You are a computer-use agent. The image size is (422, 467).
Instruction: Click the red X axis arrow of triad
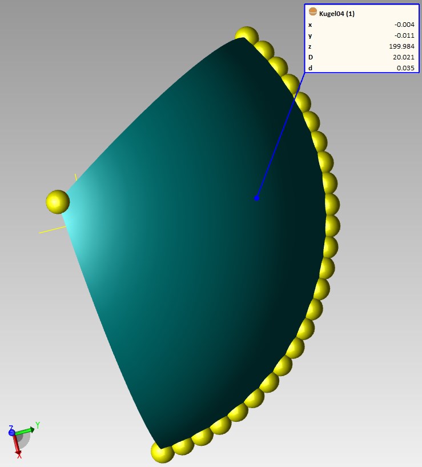click(17, 445)
